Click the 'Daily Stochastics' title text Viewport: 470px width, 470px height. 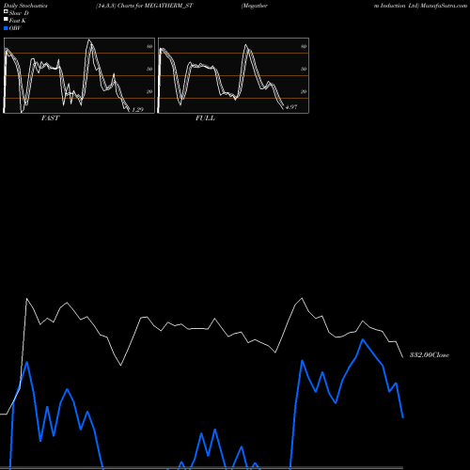(x=25, y=6)
